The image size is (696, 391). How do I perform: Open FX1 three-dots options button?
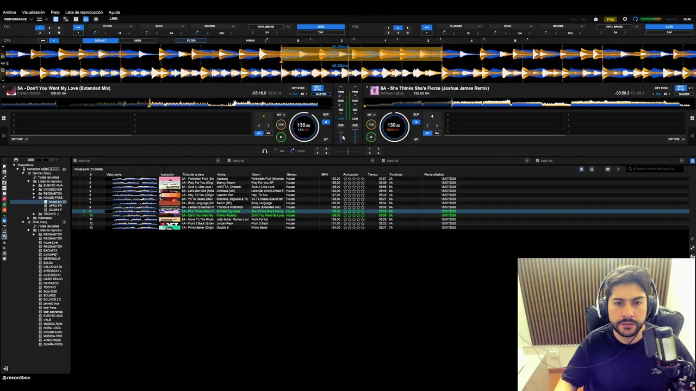[x=78, y=27]
